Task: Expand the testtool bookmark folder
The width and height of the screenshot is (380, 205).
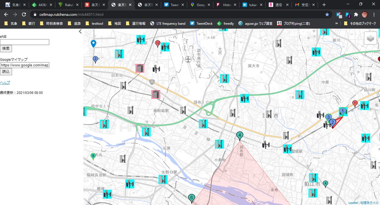Action: tap(95, 23)
